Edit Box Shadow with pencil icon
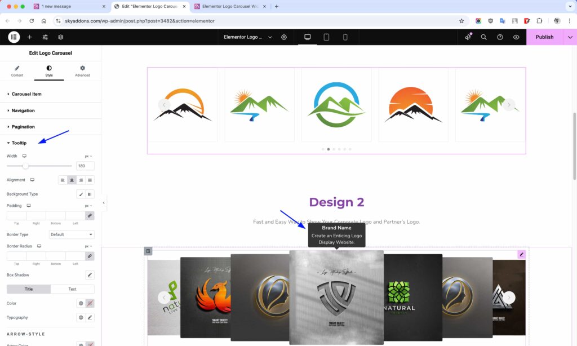 click(90, 275)
